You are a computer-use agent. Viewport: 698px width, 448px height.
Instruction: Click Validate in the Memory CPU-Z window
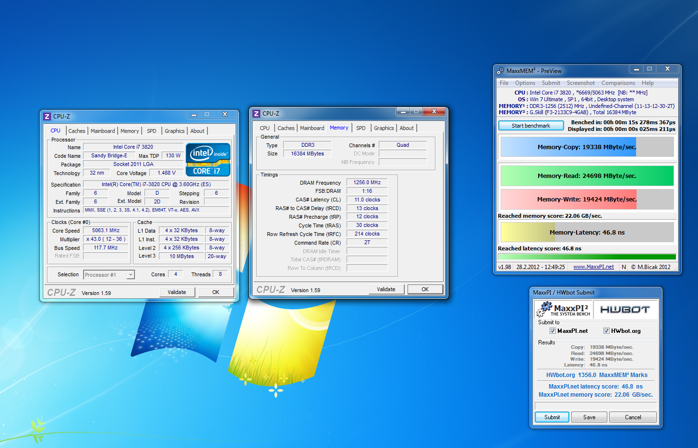(x=386, y=289)
